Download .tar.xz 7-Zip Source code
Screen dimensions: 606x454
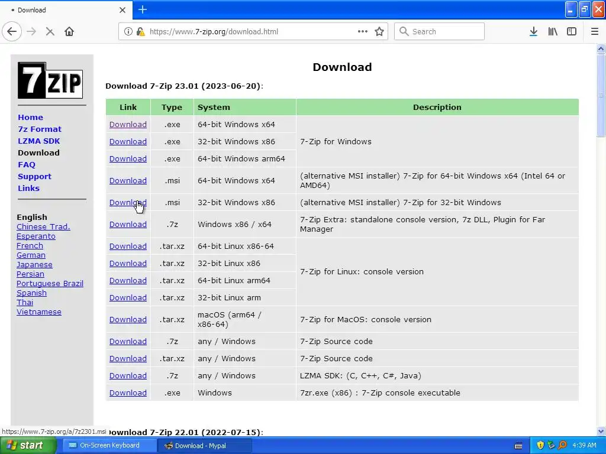[128, 359]
